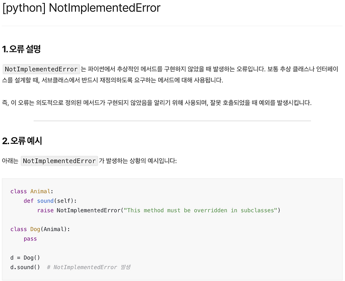
Task: Select the comment "# NotImplementedError 발생"
Action: pyautogui.click(x=88, y=267)
